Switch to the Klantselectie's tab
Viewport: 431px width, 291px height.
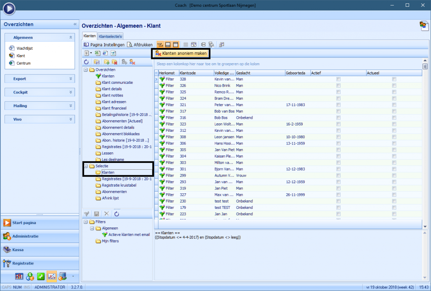point(110,37)
